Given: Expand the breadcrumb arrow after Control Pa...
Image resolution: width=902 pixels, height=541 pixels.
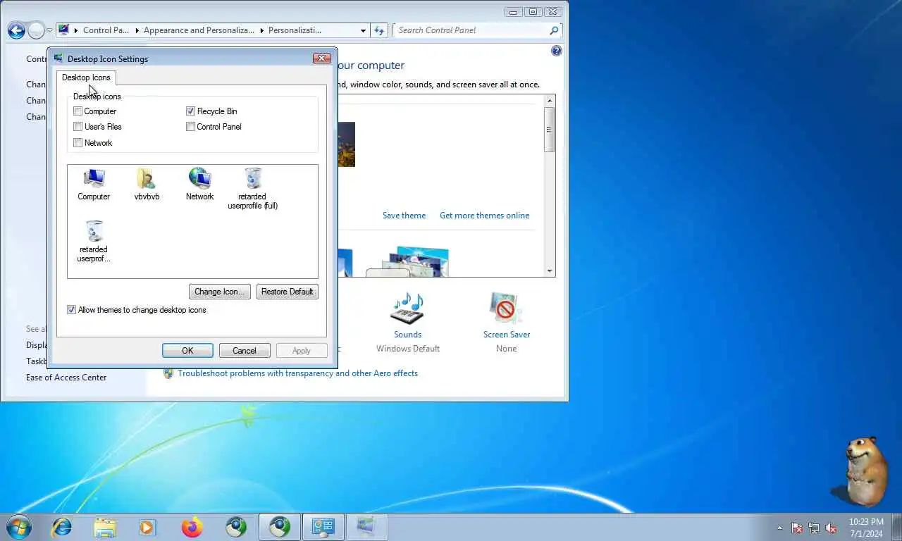Looking at the screenshot, I should (x=137, y=30).
